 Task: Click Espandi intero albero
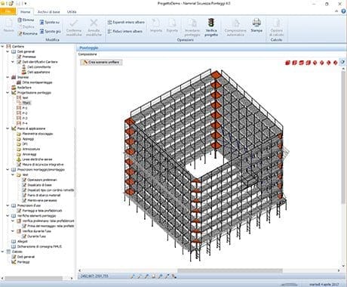[x=126, y=23]
